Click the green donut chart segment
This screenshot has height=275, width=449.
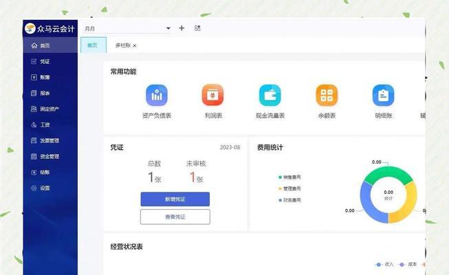coord(388,173)
